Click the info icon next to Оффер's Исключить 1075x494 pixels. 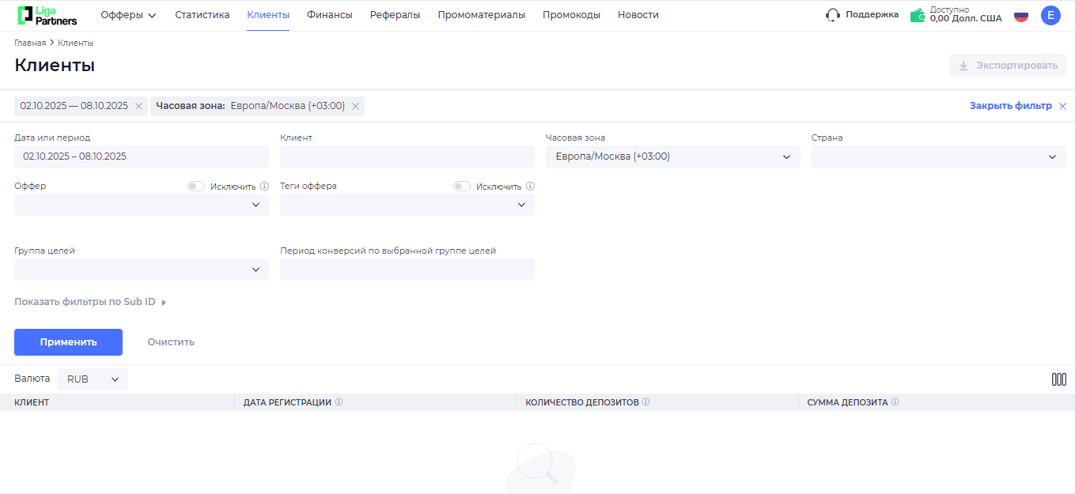264,186
